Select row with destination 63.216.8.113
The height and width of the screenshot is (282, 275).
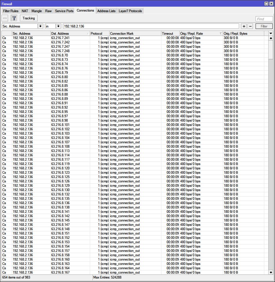tap(135, 151)
